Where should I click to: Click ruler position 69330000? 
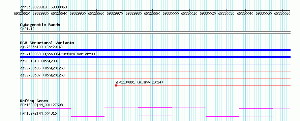(x=171, y=13)
